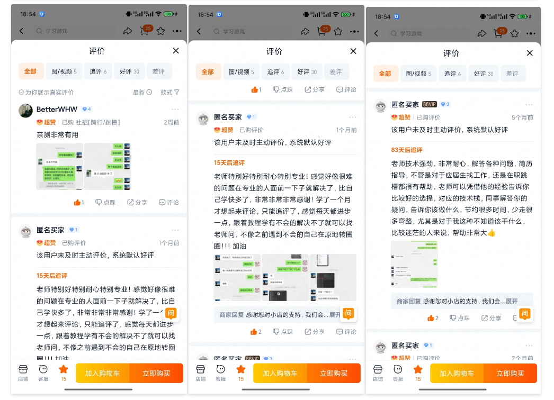Like BetterWHW's review with thumbs up
This screenshot has width=554, height=400.
(78, 203)
